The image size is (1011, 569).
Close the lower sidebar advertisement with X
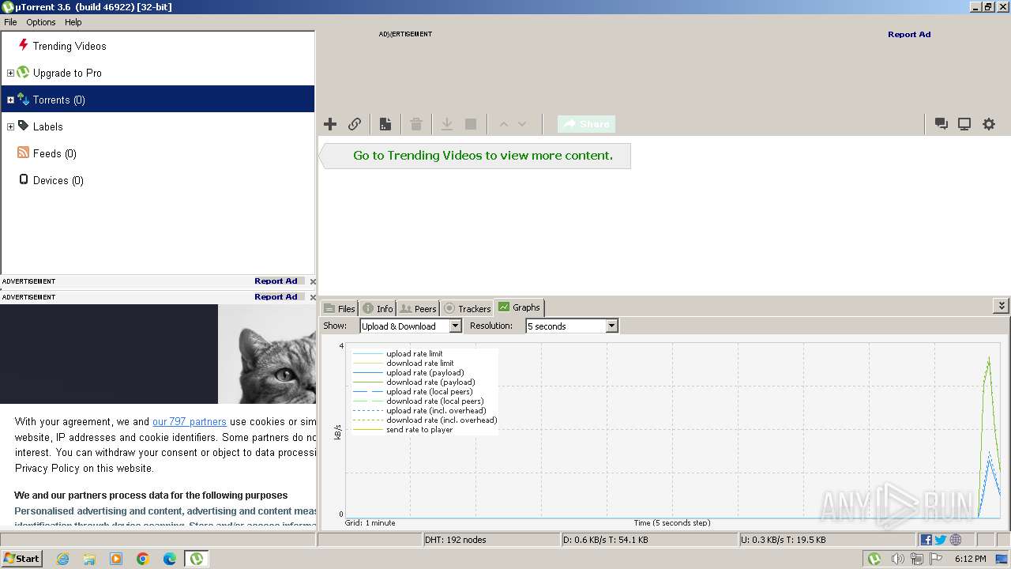313,297
